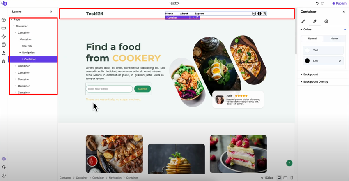
Task: Collapse the Navigation layer in the tree
Action: (20, 53)
